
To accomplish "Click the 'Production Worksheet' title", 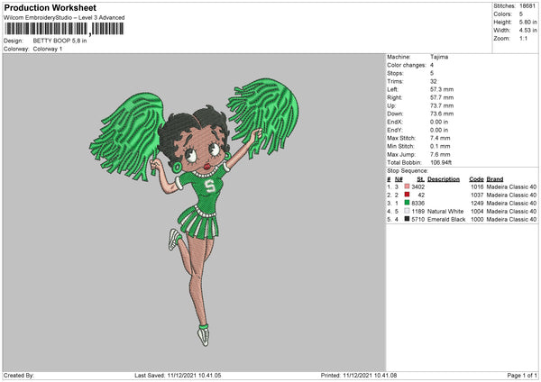I will (x=50, y=7).
